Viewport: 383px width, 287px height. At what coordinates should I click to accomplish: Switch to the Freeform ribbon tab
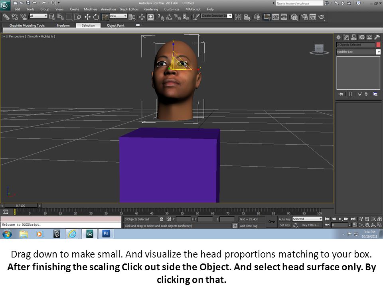(63, 26)
